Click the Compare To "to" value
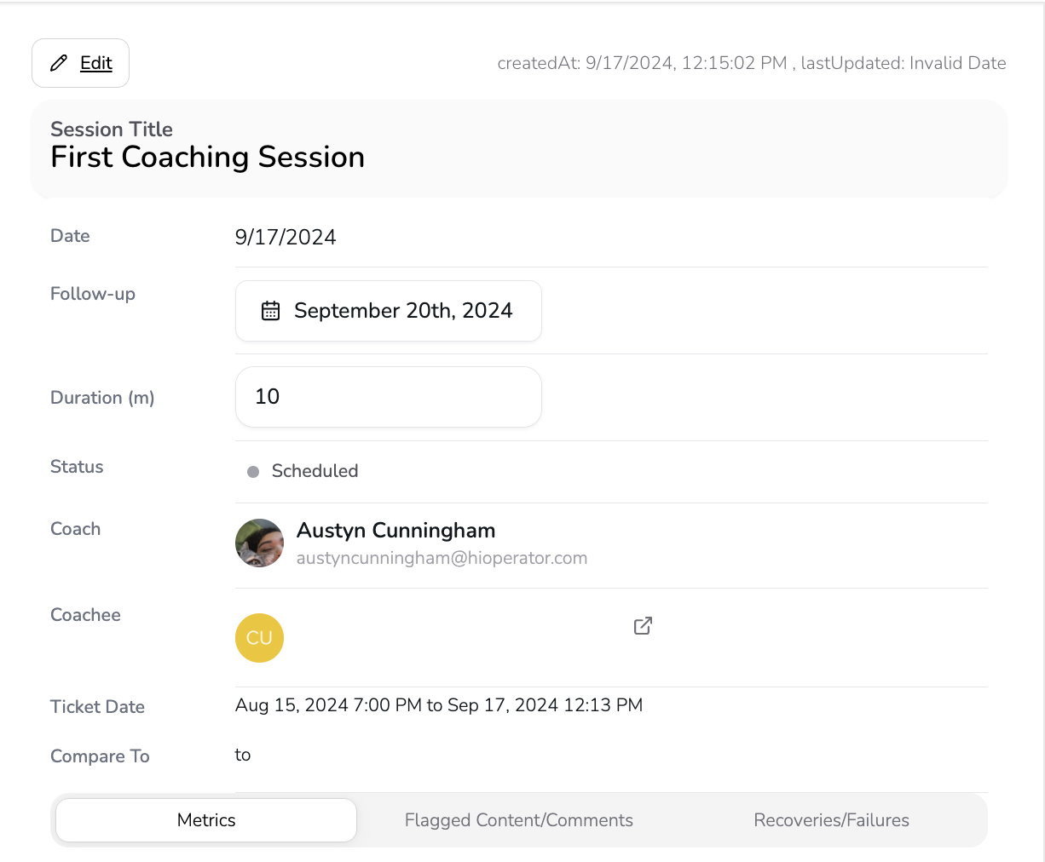 [243, 756]
